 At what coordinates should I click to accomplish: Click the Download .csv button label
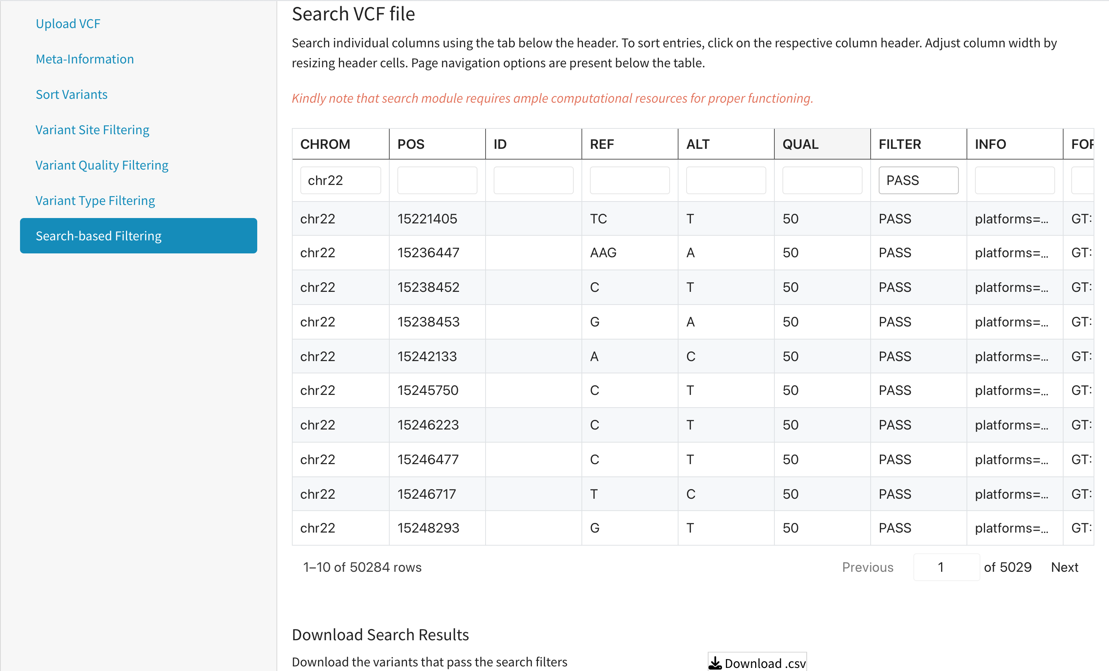click(765, 663)
